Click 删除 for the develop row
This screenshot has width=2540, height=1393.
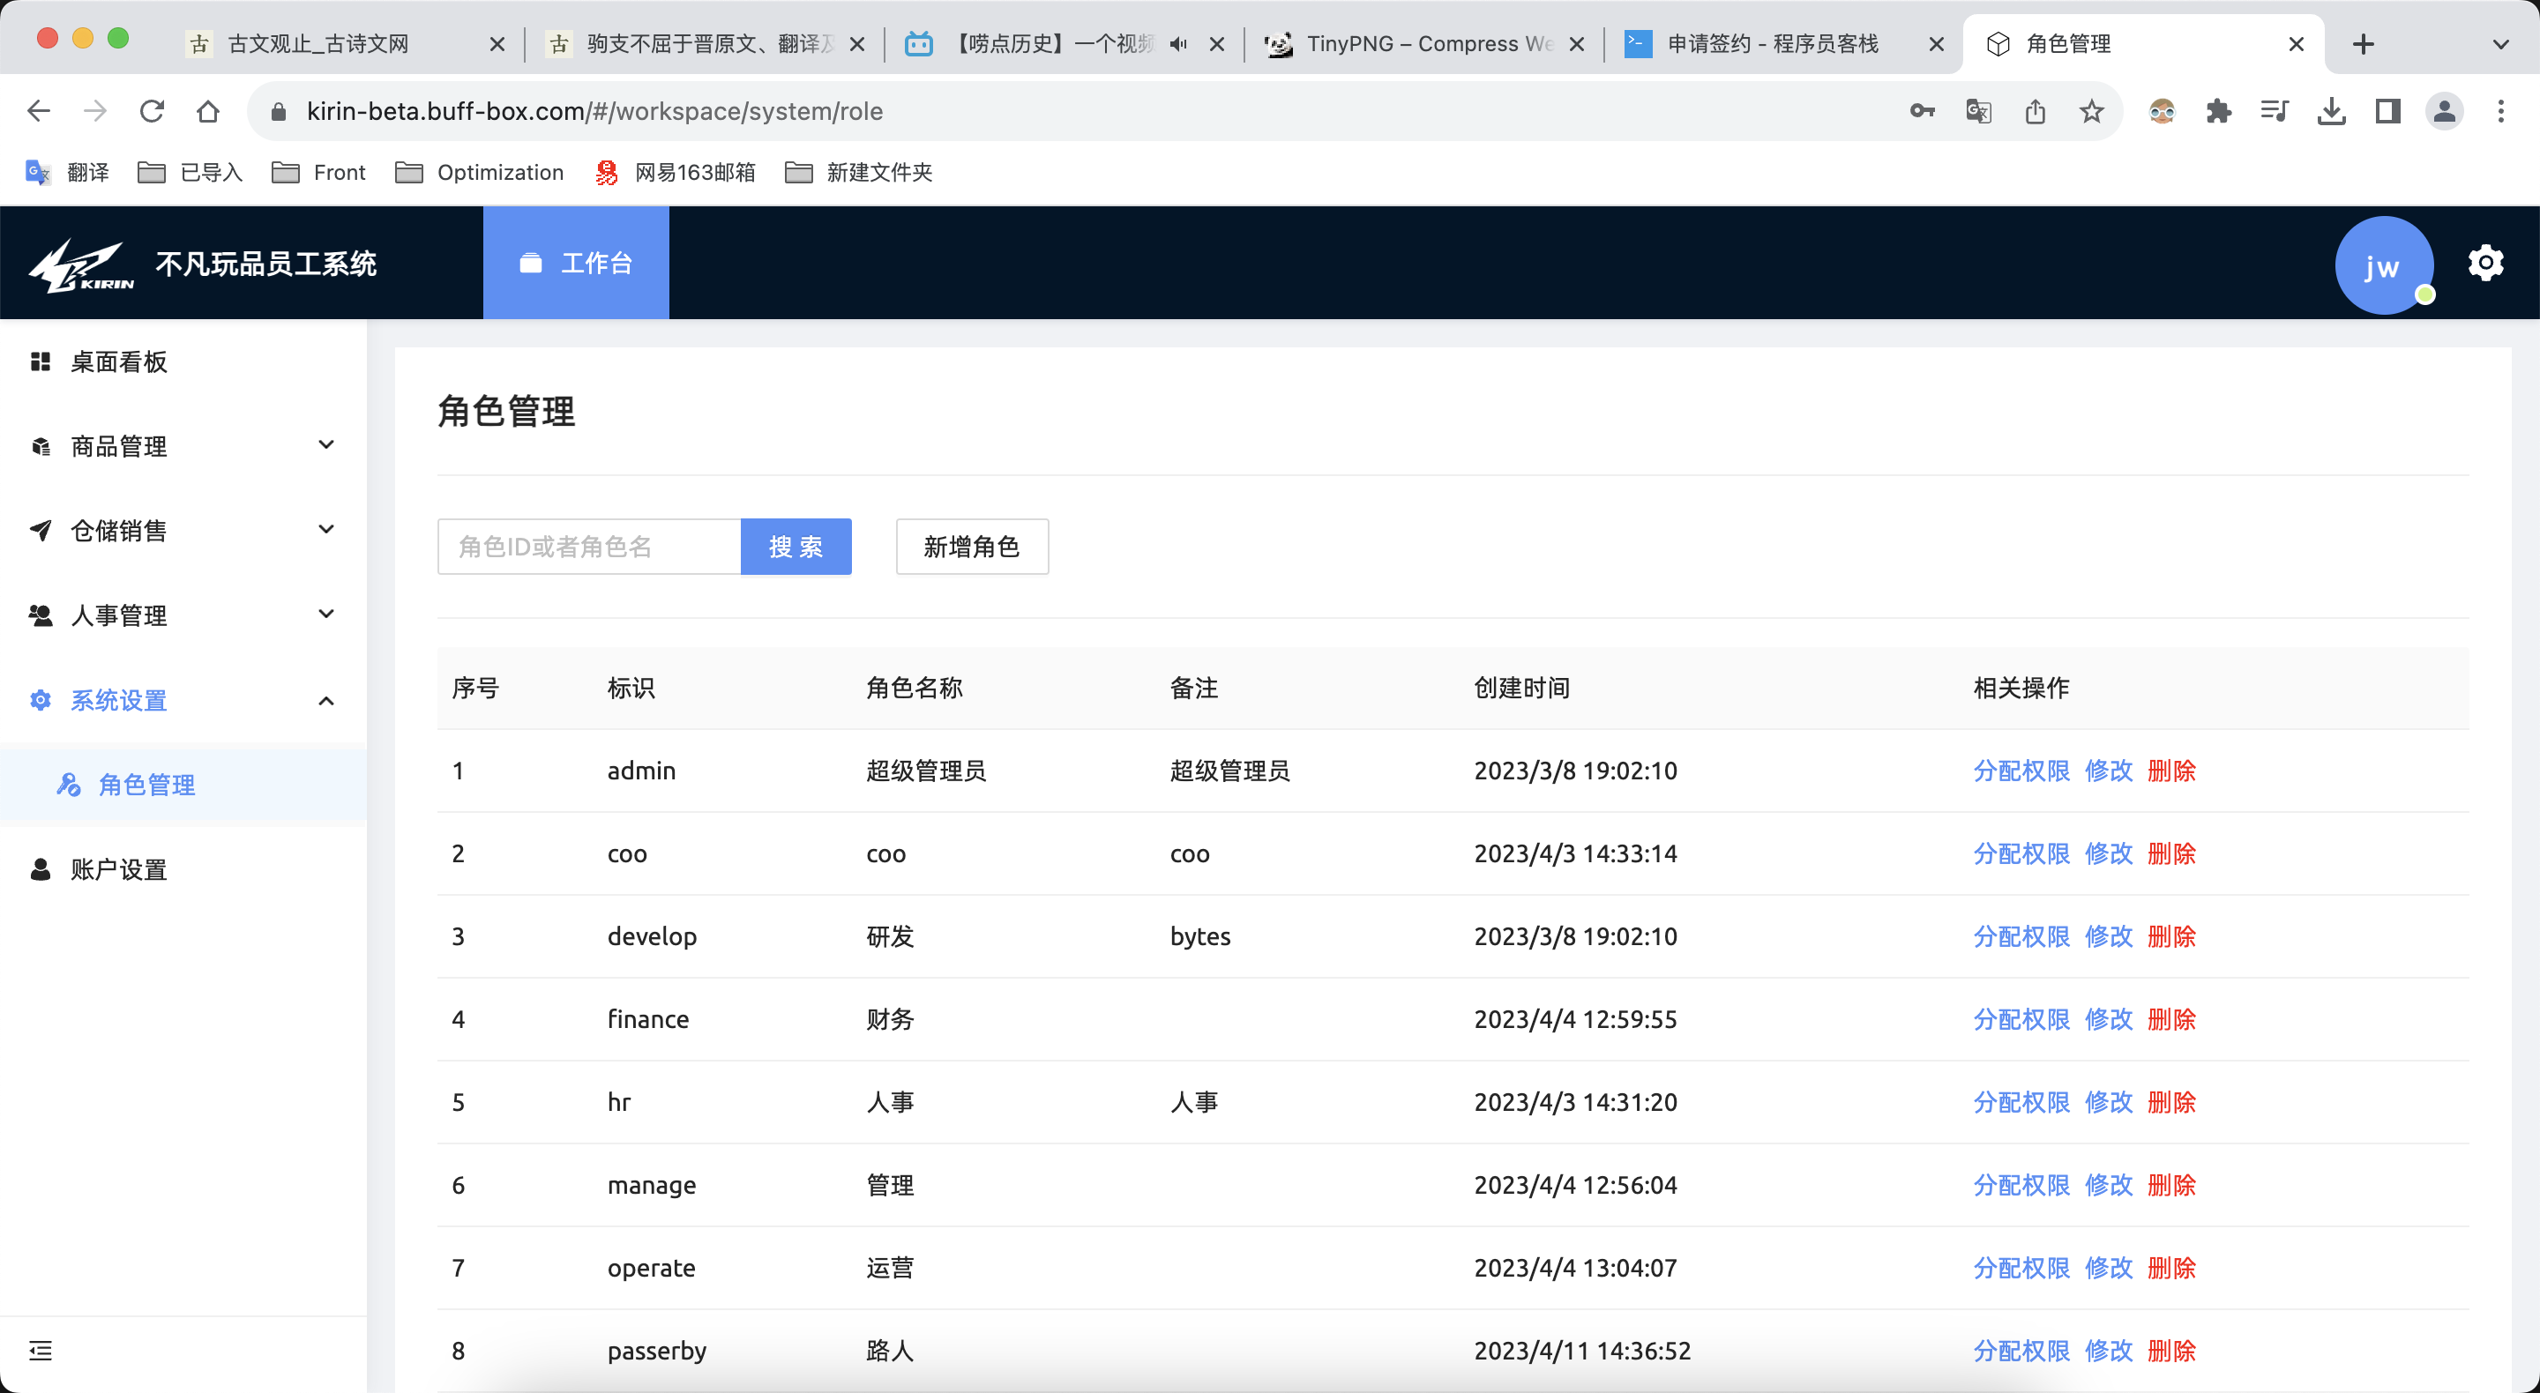2171,936
